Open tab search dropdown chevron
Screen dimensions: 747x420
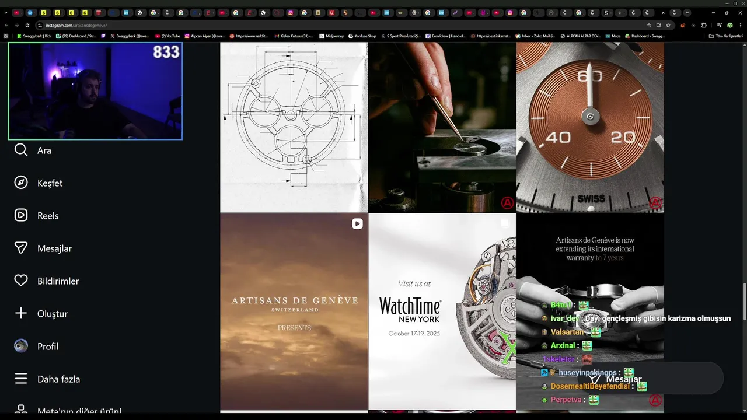6,13
